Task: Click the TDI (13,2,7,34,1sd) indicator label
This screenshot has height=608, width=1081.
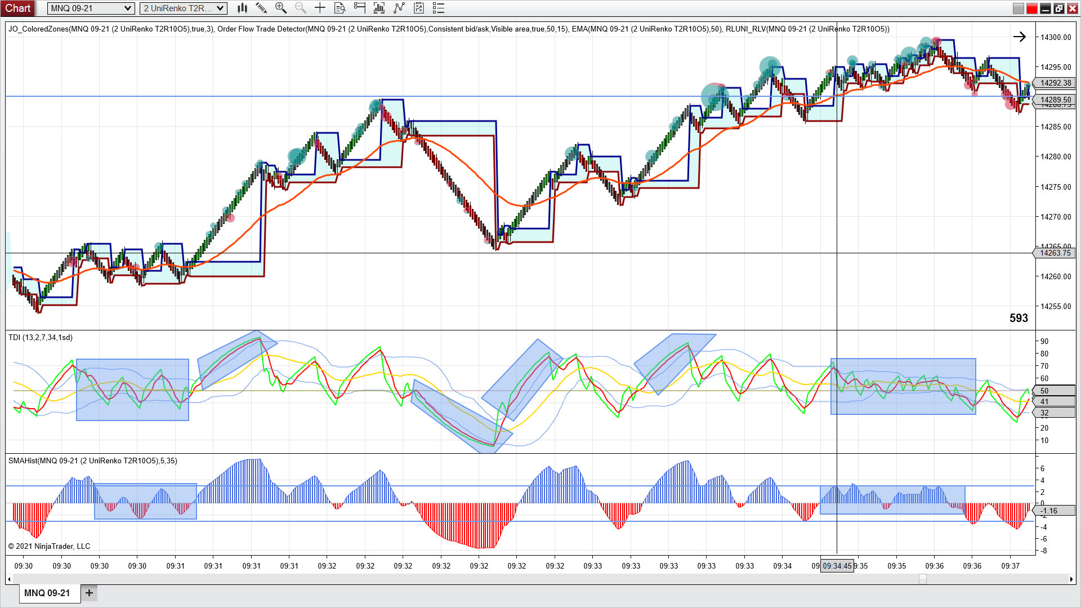Action: (x=41, y=337)
